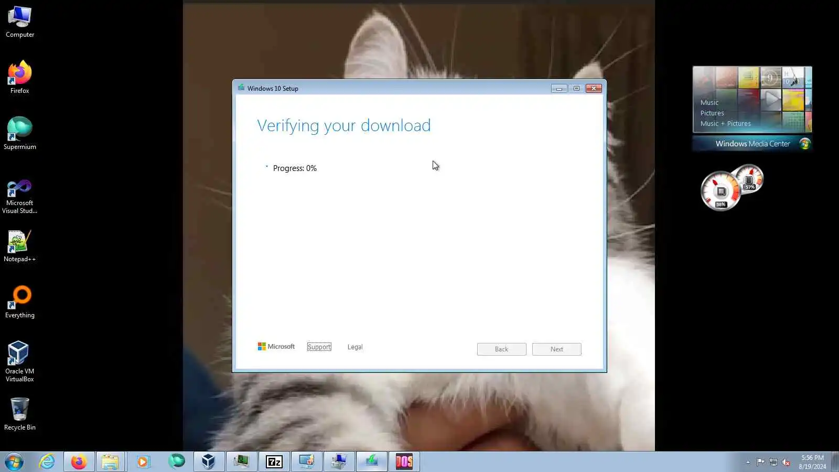The height and width of the screenshot is (472, 839).
Task: Click the CPU usage meter gauge
Action: [720, 191]
